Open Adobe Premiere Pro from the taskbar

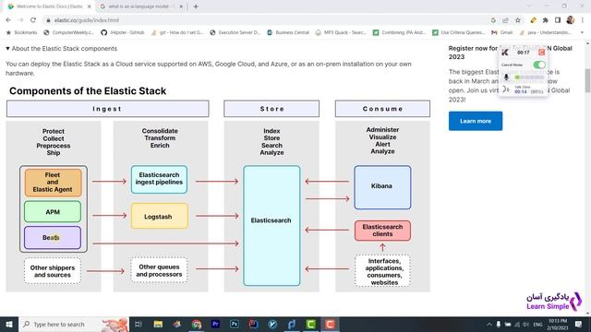pyautogui.click(x=215, y=324)
